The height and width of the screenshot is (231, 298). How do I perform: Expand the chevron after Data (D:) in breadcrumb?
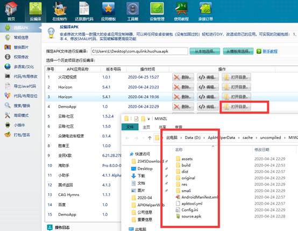pyautogui.click(x=204, y=137)
